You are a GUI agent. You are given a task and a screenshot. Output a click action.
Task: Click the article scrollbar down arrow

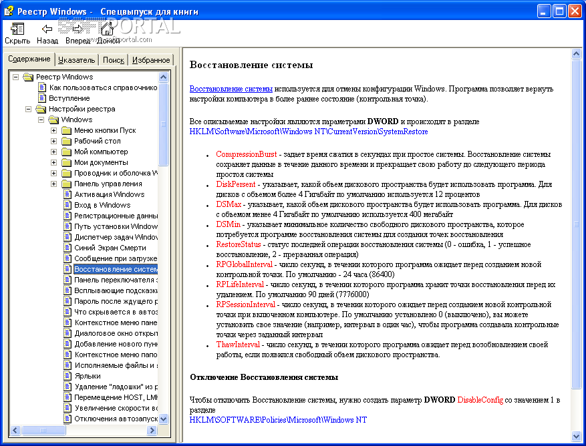pyautogui.click(x=576, y=436)
